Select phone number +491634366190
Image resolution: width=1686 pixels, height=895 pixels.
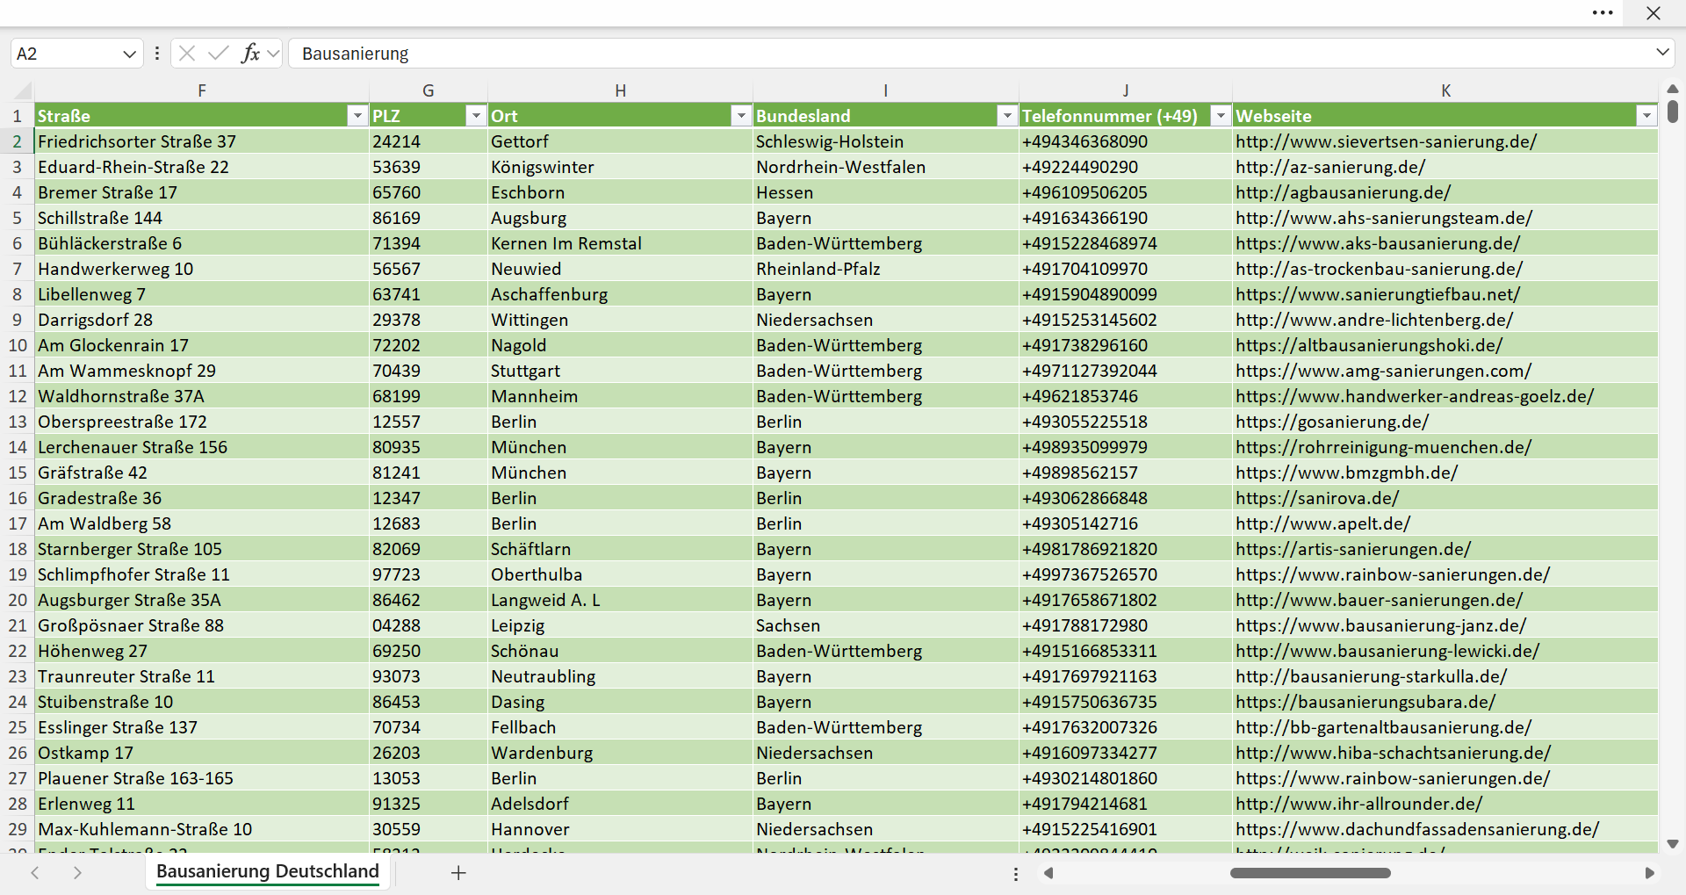click(1126, 218)
